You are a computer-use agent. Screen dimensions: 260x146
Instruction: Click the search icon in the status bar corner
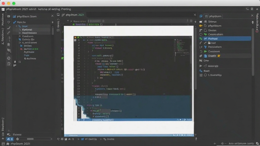tap(257, 143)
